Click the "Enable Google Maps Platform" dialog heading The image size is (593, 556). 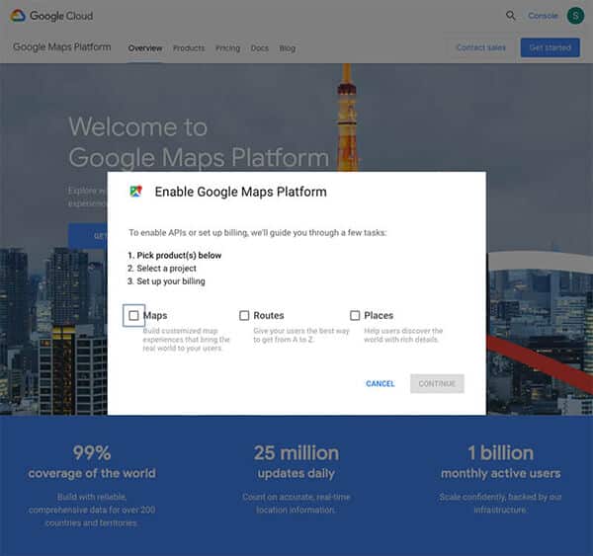click(x=240, y=192)
